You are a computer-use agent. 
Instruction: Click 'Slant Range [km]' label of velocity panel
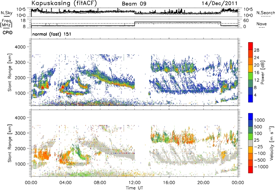10,143
